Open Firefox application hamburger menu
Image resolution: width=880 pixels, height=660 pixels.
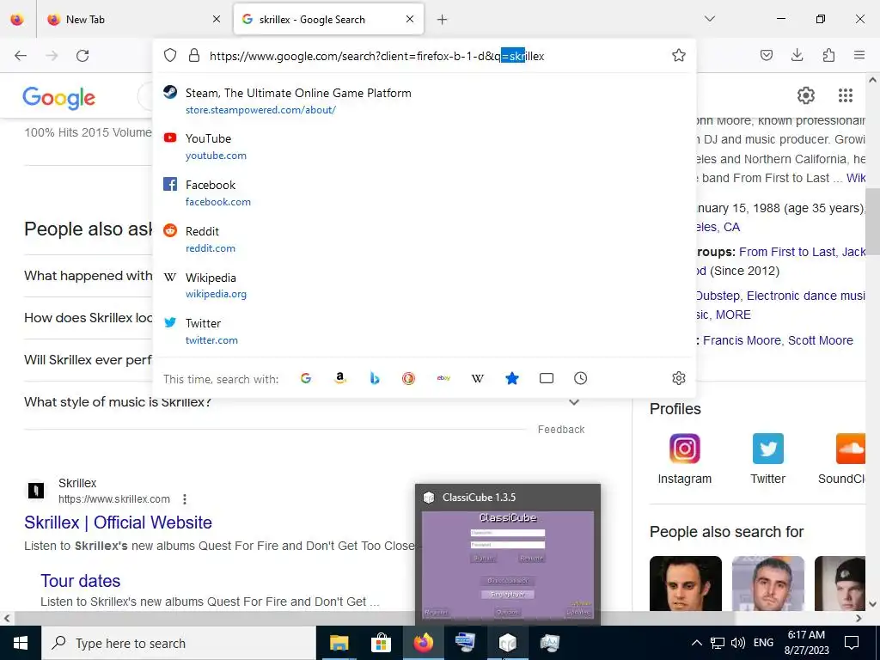859,55
